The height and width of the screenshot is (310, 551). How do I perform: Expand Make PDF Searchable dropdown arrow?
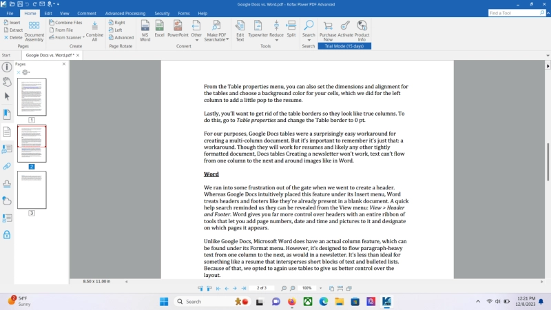coord(227,39)
